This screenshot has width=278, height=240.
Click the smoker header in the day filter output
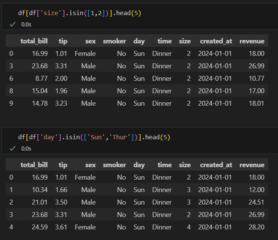[114, 165]
